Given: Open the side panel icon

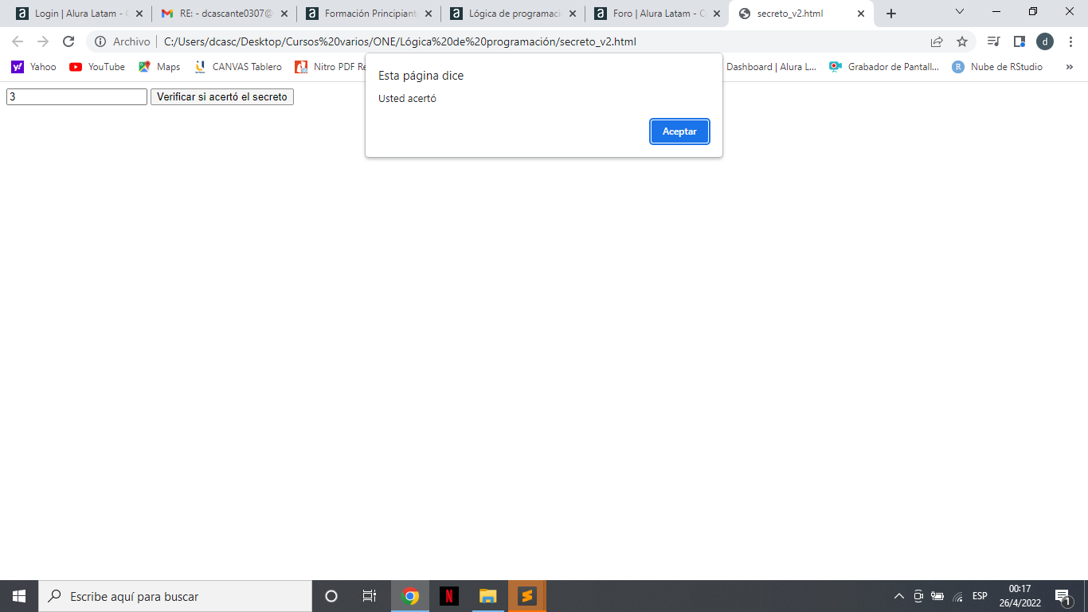Looking at the screenshot, I should click(x=1019, y=41).
